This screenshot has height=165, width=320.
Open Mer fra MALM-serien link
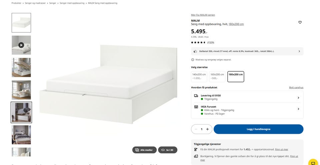203,15
